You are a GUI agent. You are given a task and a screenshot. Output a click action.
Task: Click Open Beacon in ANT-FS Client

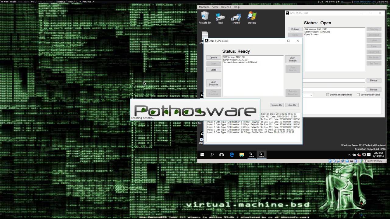292,59
